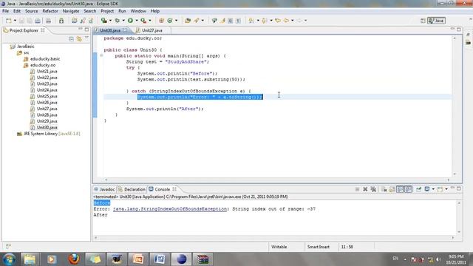This screenshot has height=266, width=473.
Task: Click the Debug toolbar icon
Action: [x=117, y=21]
